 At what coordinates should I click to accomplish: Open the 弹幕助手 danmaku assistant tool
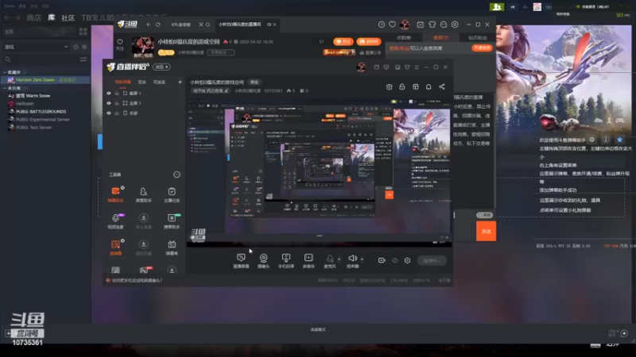(x=115, y=194)
